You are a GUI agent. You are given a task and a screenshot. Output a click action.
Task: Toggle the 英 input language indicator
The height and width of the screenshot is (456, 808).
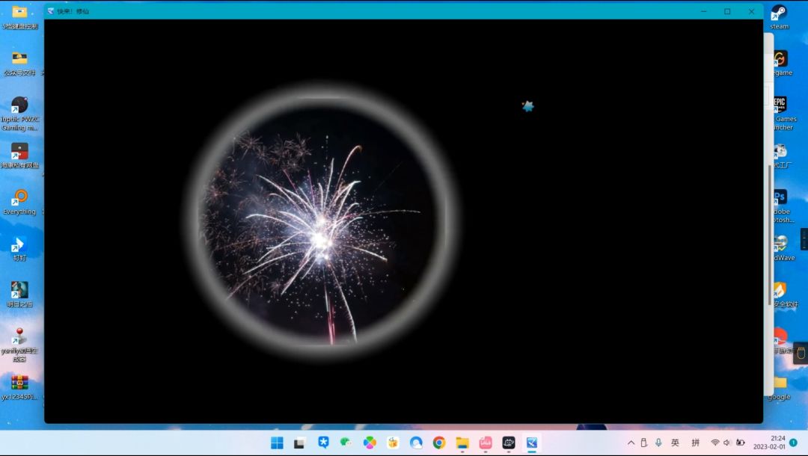(x=675, y=443)
